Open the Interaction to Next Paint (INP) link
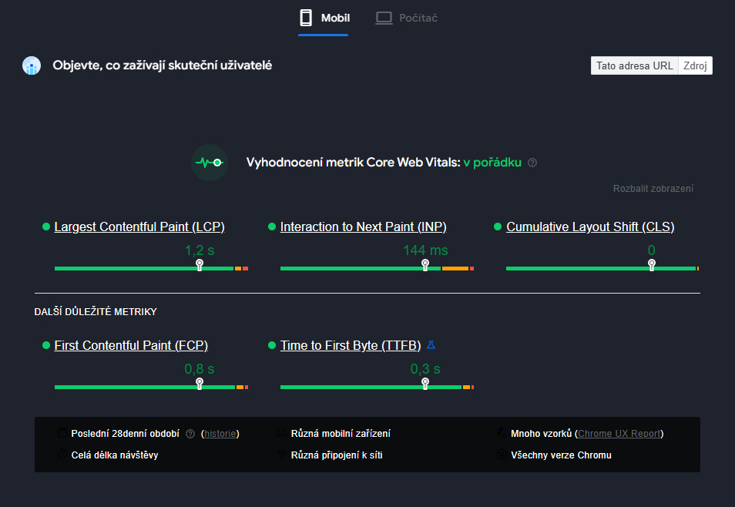 pyautogui.click(x=363, y=227)
